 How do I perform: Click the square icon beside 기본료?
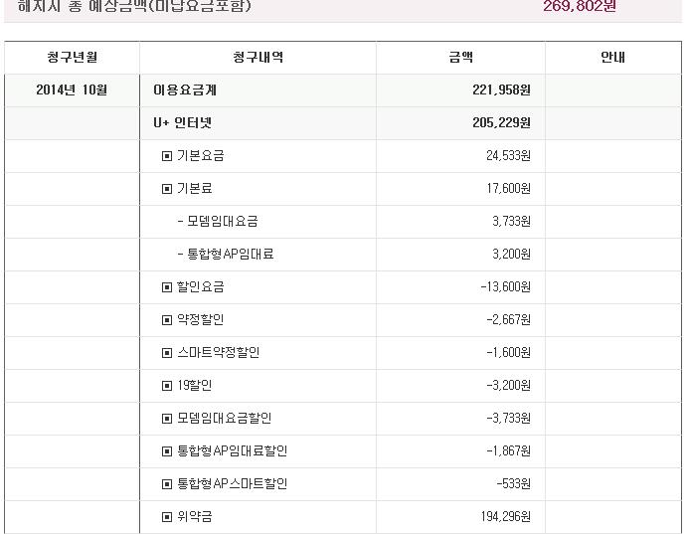point(167,189)
